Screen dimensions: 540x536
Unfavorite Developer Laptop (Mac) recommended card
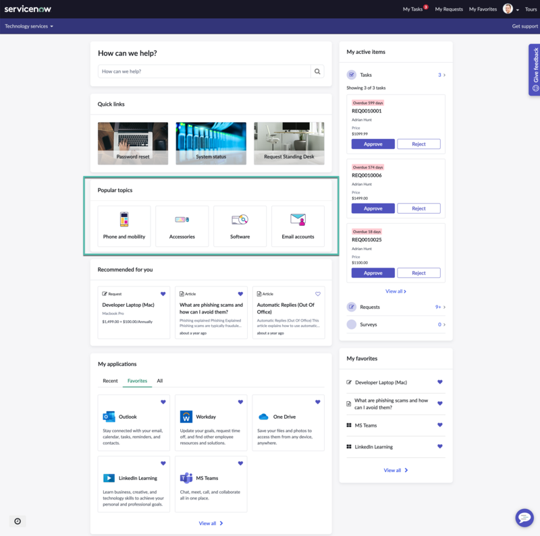click(x=163, y=294)
